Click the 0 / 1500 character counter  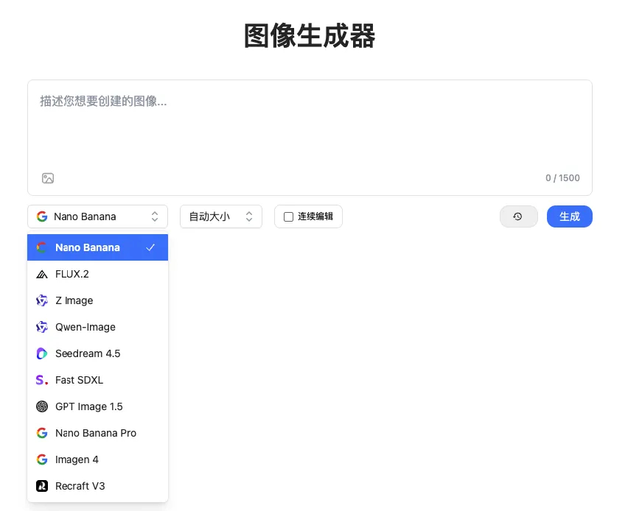click(x=562, y=178)
